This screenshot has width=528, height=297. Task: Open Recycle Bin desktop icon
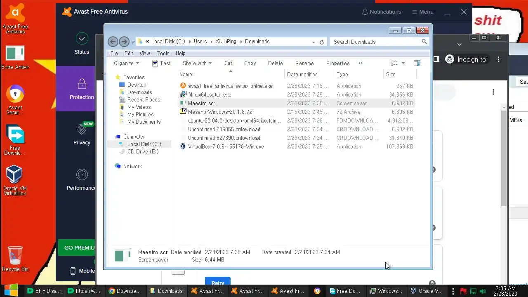coord(15,258)
